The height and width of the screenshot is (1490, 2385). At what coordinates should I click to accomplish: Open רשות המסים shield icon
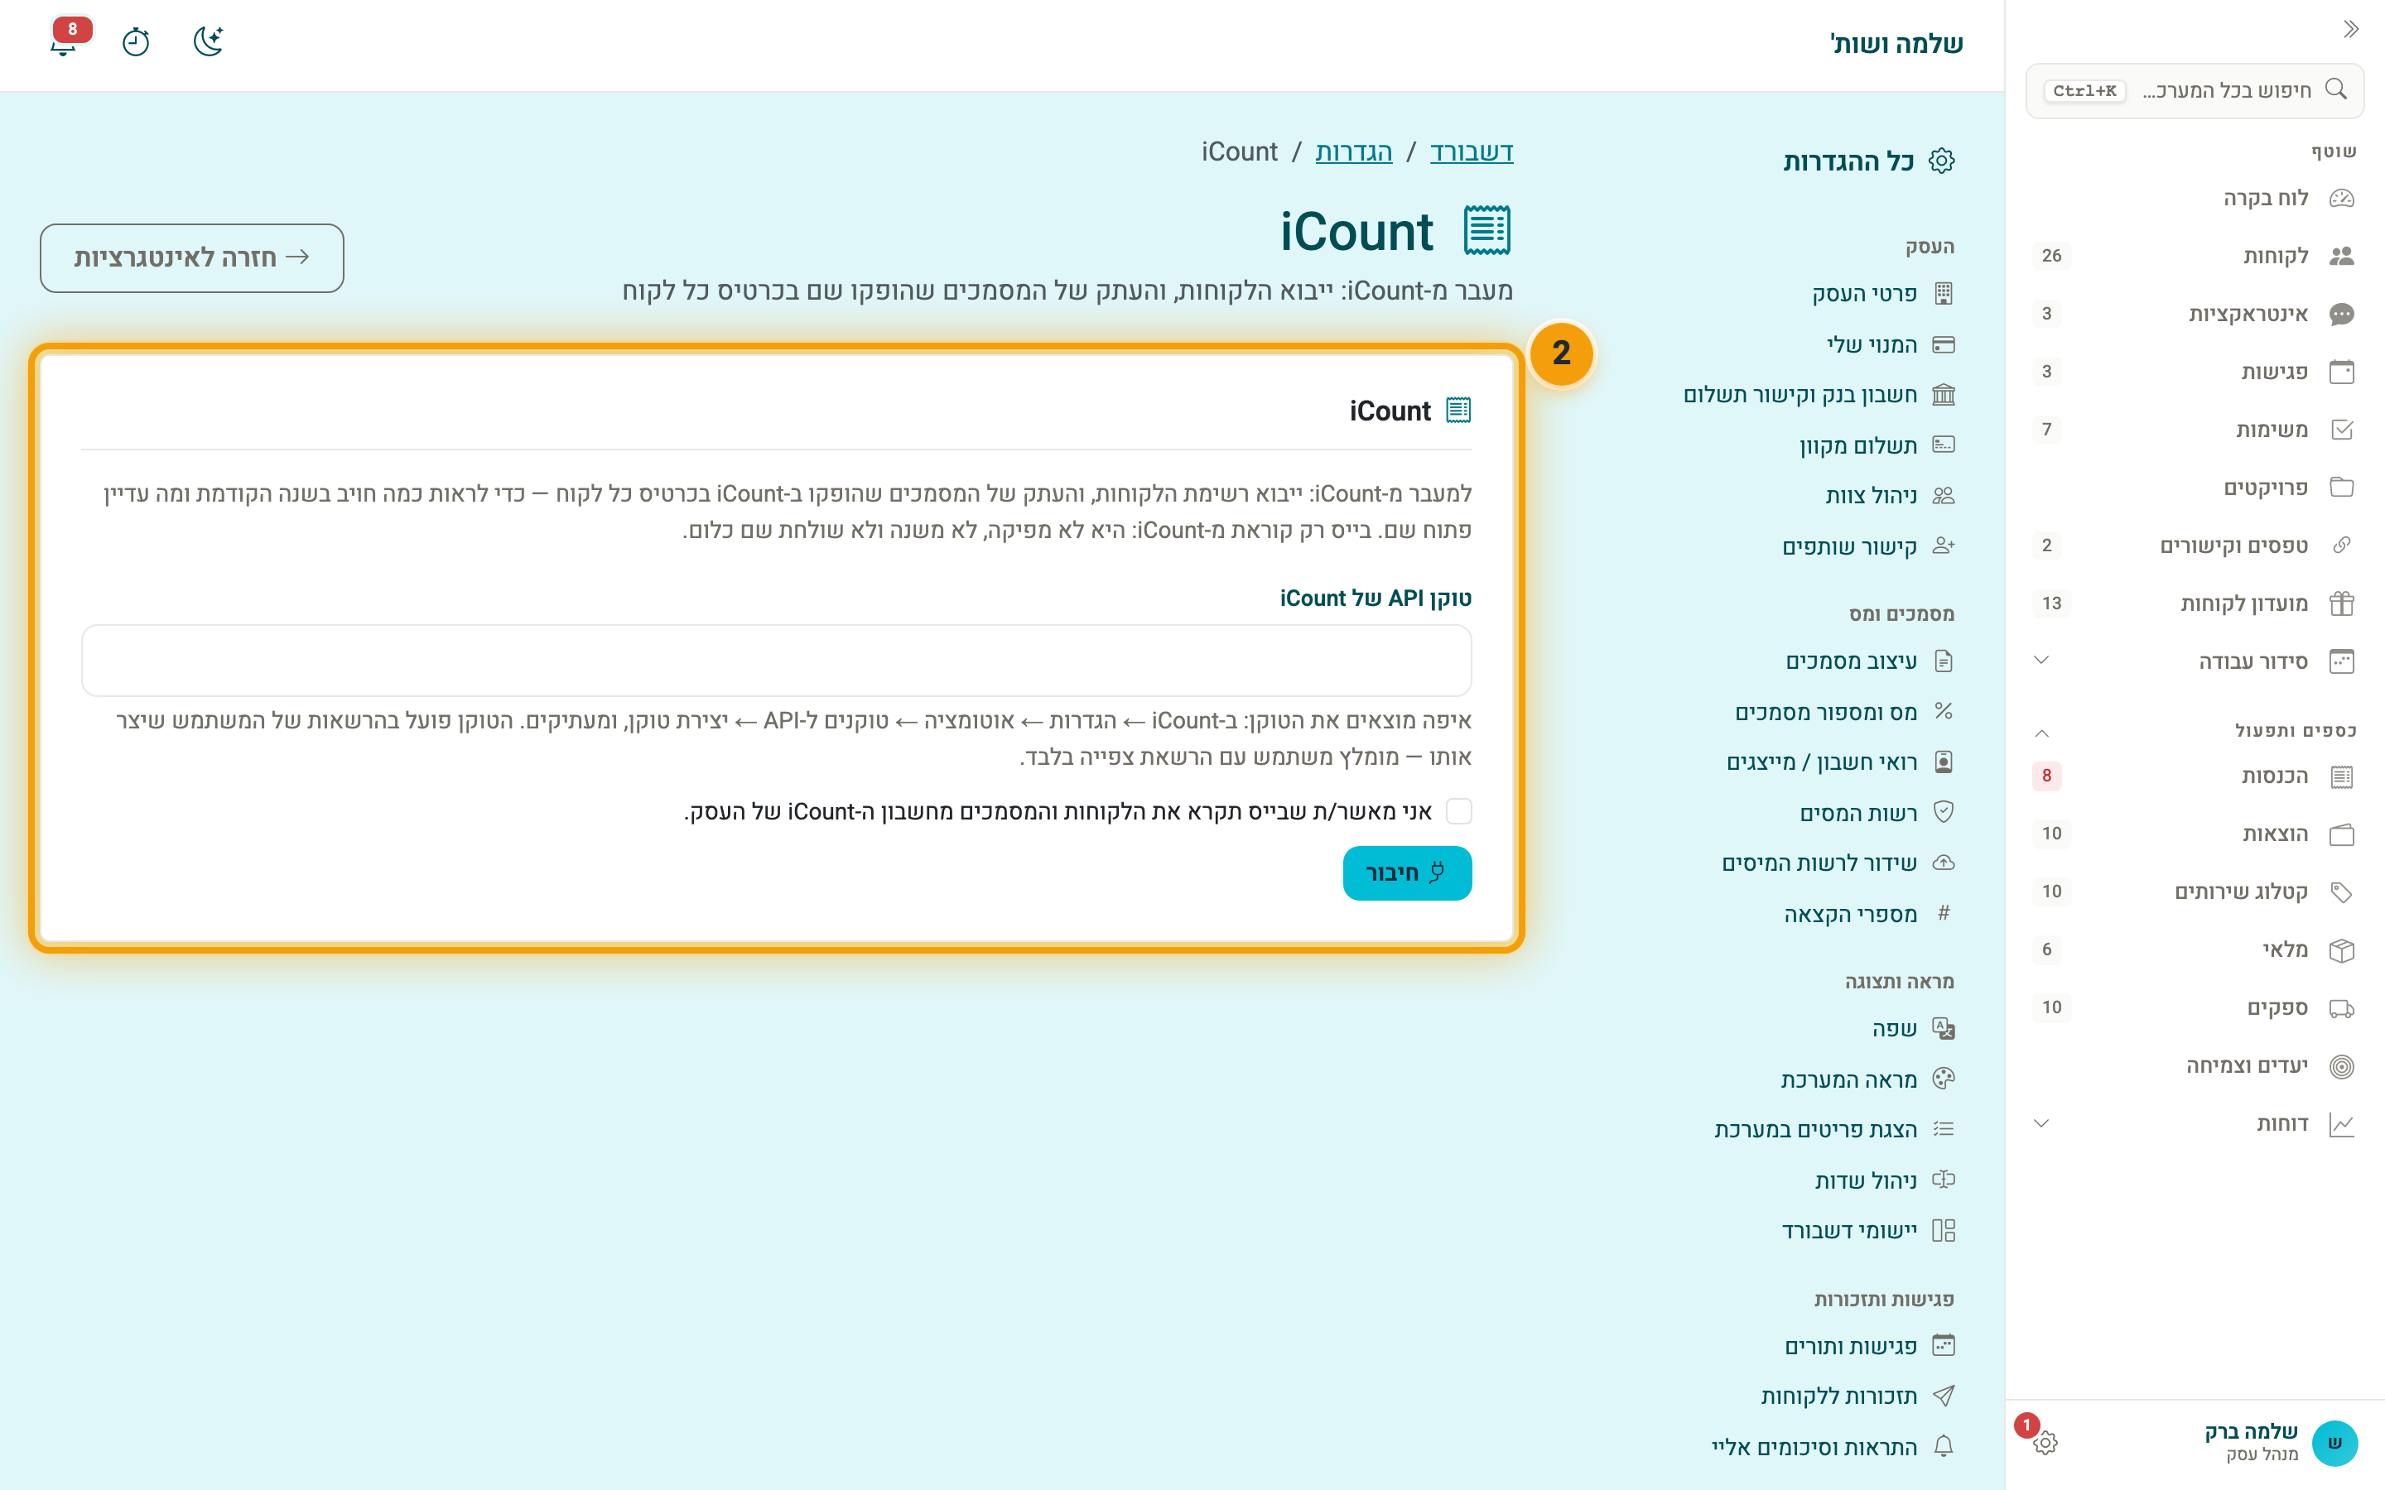click(1943, 812)
